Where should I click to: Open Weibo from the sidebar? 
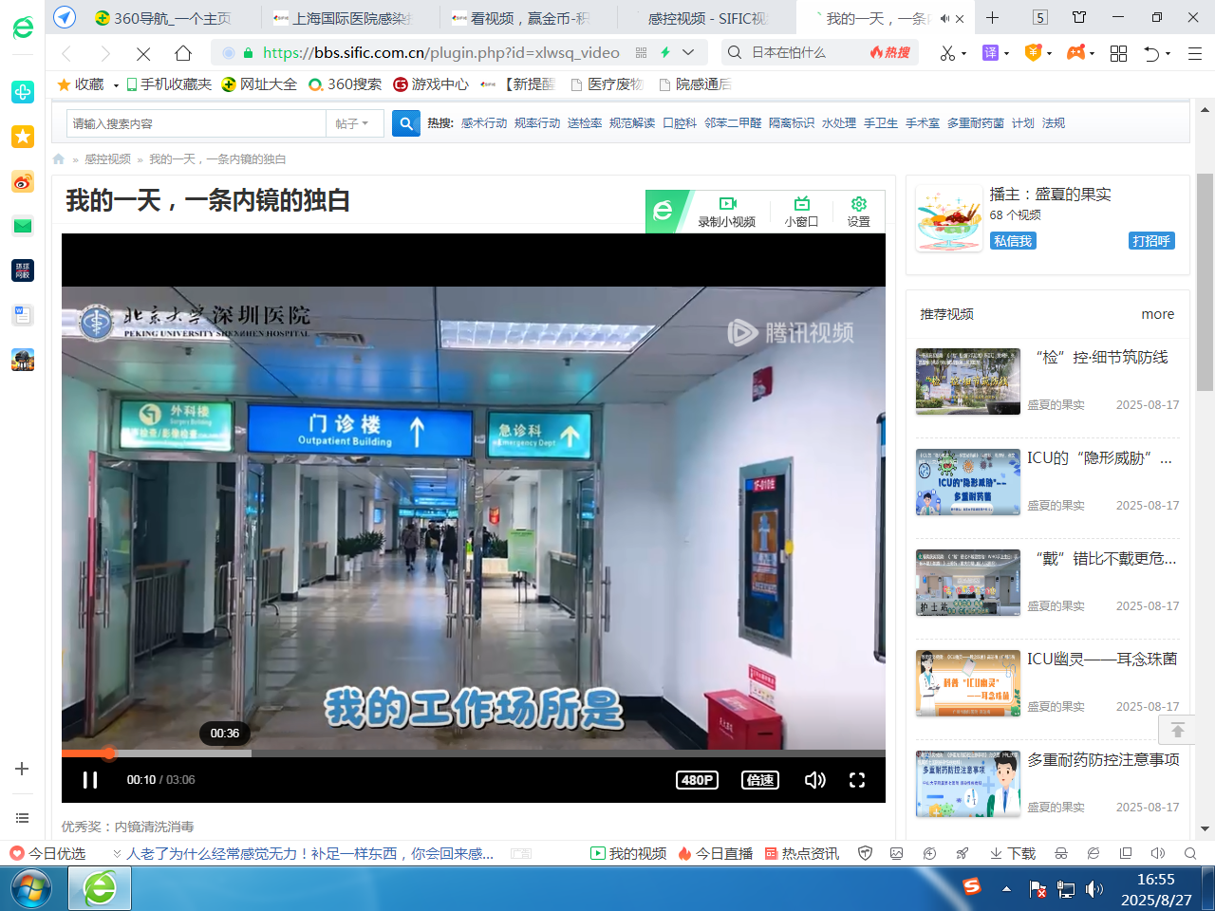click(x=23, y=181)
